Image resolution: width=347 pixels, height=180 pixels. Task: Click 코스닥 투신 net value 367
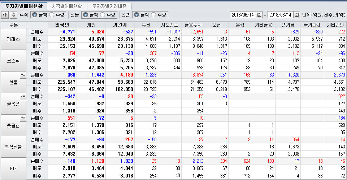[153, 53]
